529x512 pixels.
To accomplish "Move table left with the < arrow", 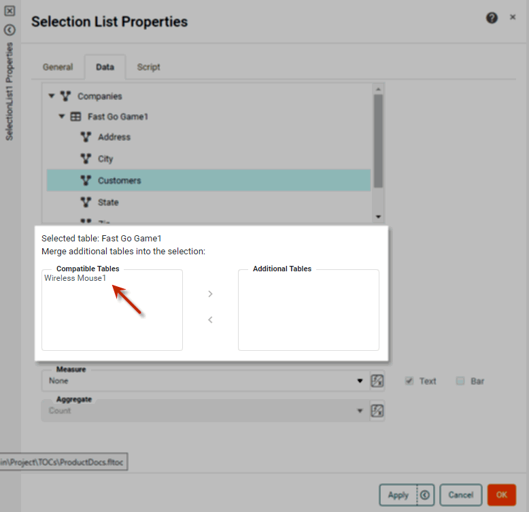I will [x=210, y=320].
